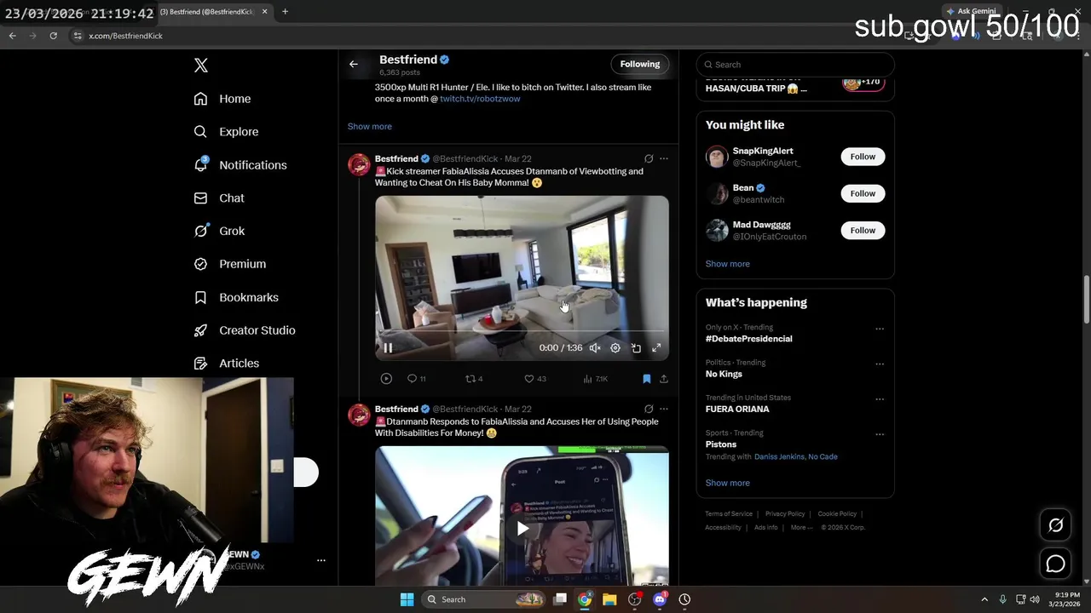Image resolution: width=1091 pixels, height=613 pixels.
Task: Open #DebatePresidencial trend
Action: click(749, 339)
